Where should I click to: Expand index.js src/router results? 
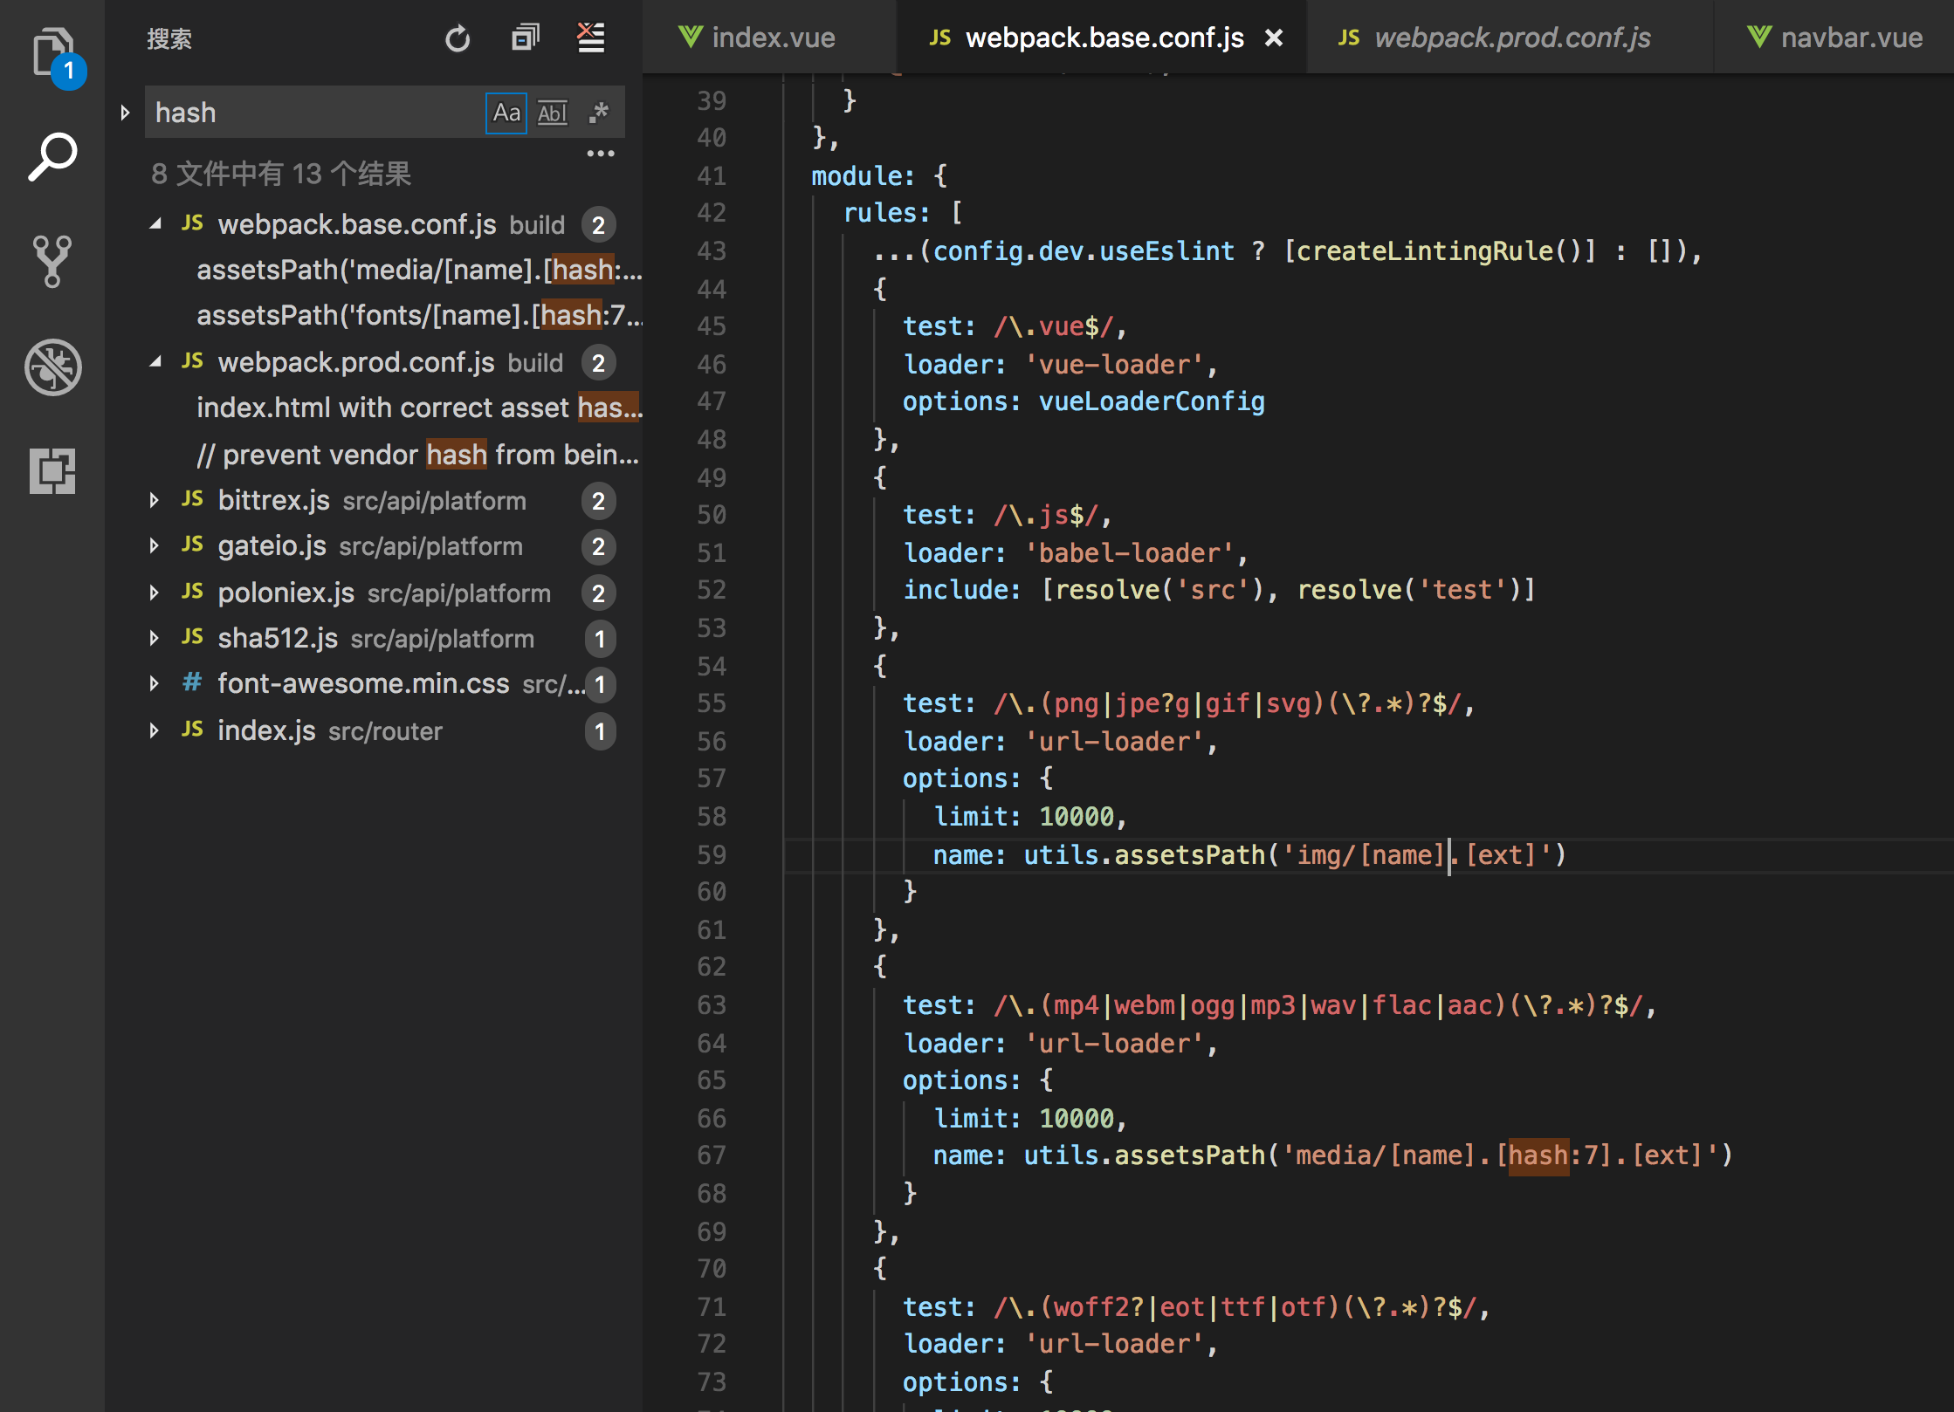(x=155, y=730)
